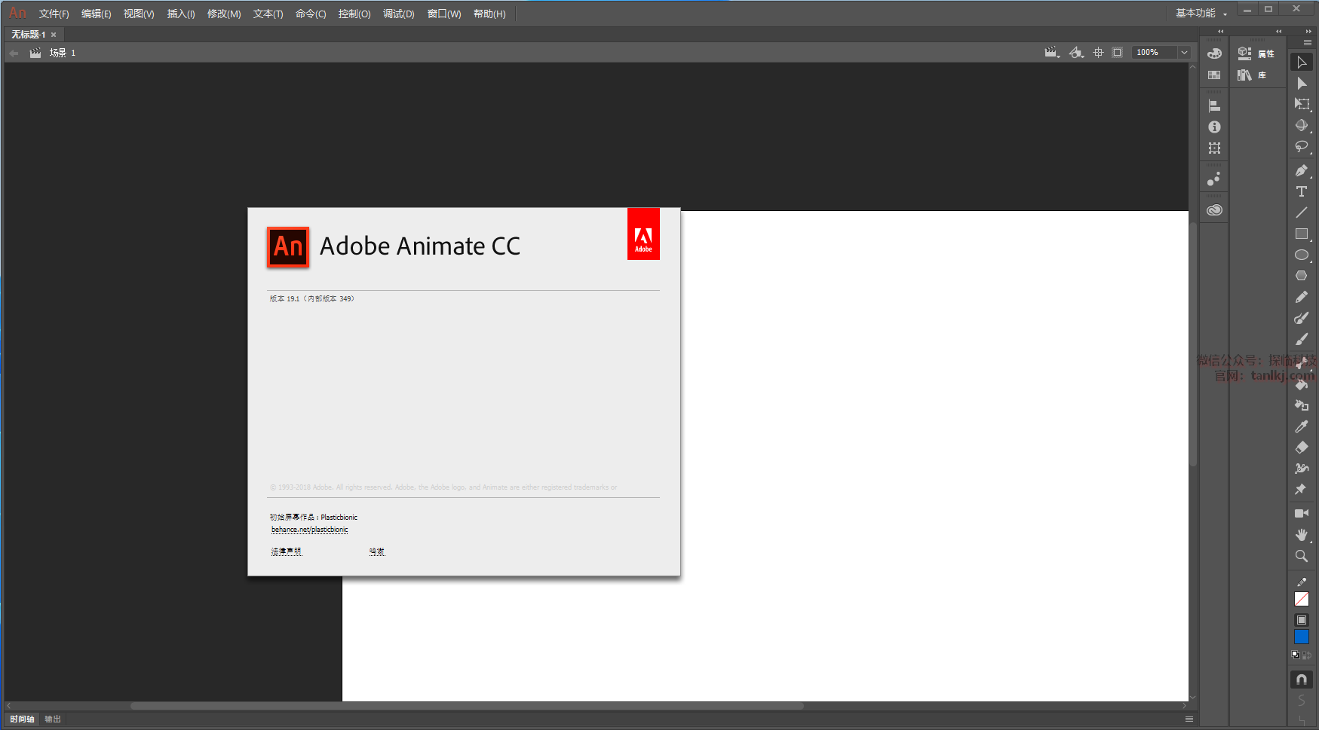Toggle Snap to Objects magnet
The image size is (1319, 730).
tap(1302, 680)
